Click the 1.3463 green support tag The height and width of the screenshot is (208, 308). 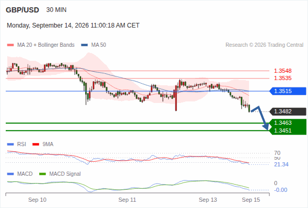(288, 123)
